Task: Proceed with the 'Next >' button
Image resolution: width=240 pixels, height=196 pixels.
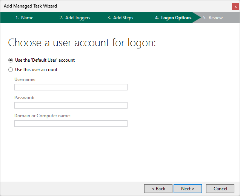Action: click(x=188, y=189)
